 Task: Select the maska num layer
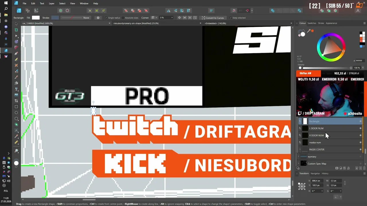331,142
